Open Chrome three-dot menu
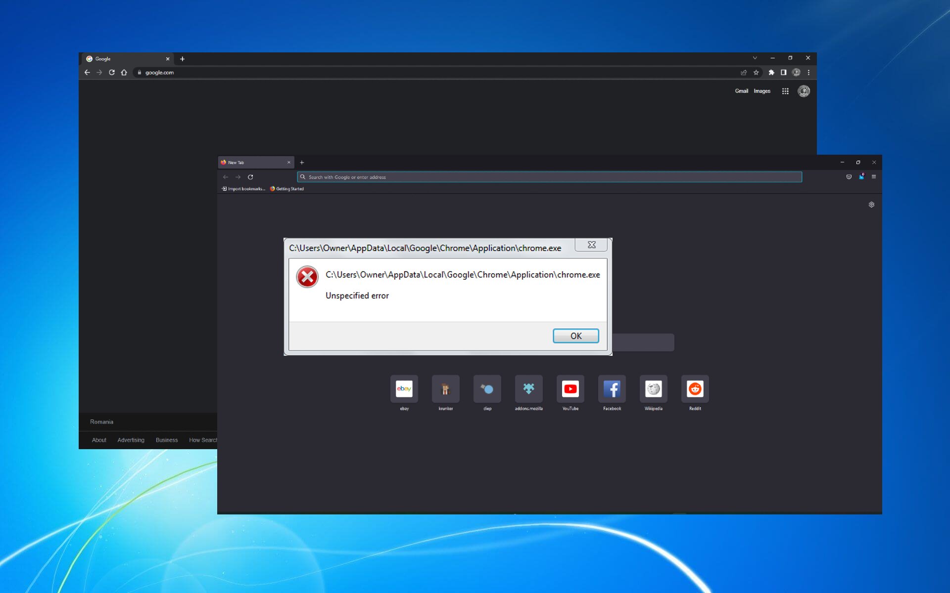Screen dimensions: 950x593 808,73
